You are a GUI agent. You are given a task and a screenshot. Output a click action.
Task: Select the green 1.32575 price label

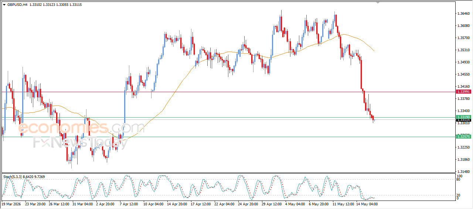pos(463,137)
